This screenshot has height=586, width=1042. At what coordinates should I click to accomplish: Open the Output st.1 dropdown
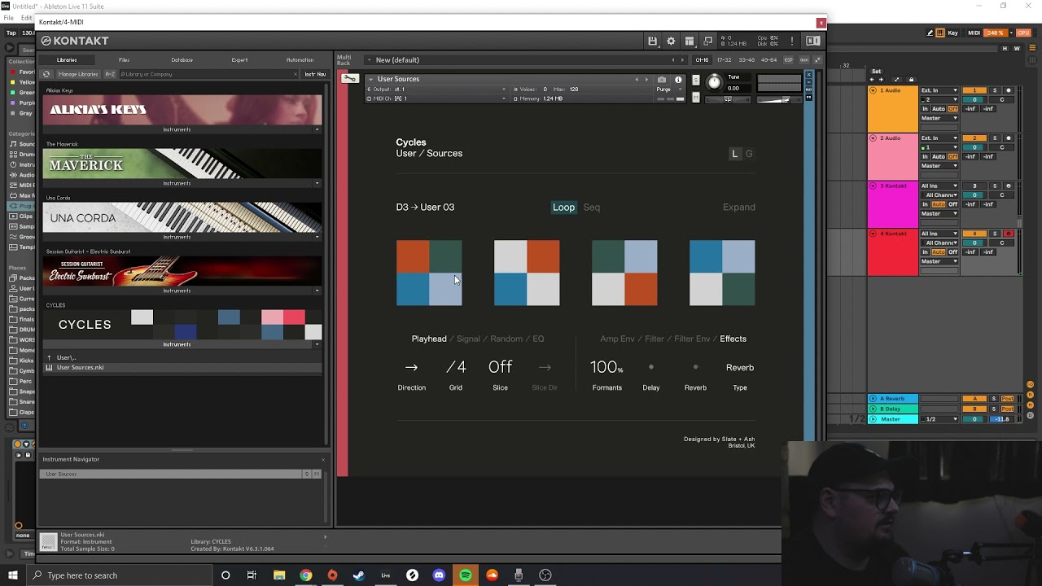click(436, 90)
